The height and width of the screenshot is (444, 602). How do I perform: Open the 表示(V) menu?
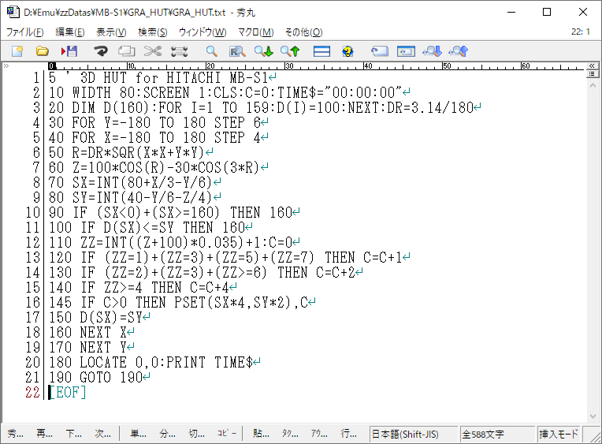[111, 32]
